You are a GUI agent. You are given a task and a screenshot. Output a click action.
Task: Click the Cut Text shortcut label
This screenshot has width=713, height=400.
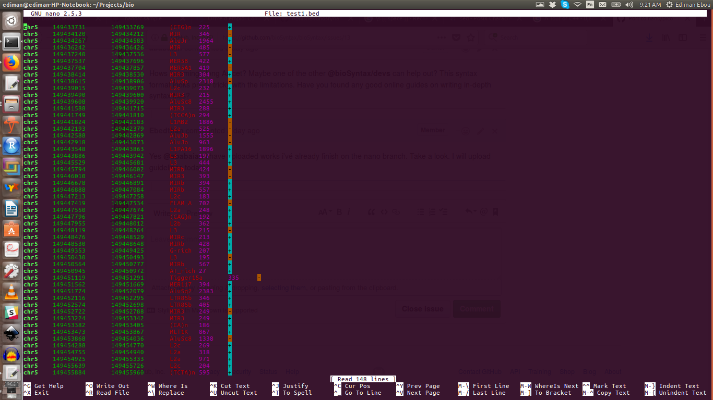coord(235,386)
